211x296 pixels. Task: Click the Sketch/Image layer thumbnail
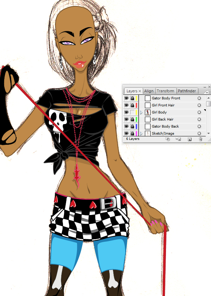tap(147, 134)
